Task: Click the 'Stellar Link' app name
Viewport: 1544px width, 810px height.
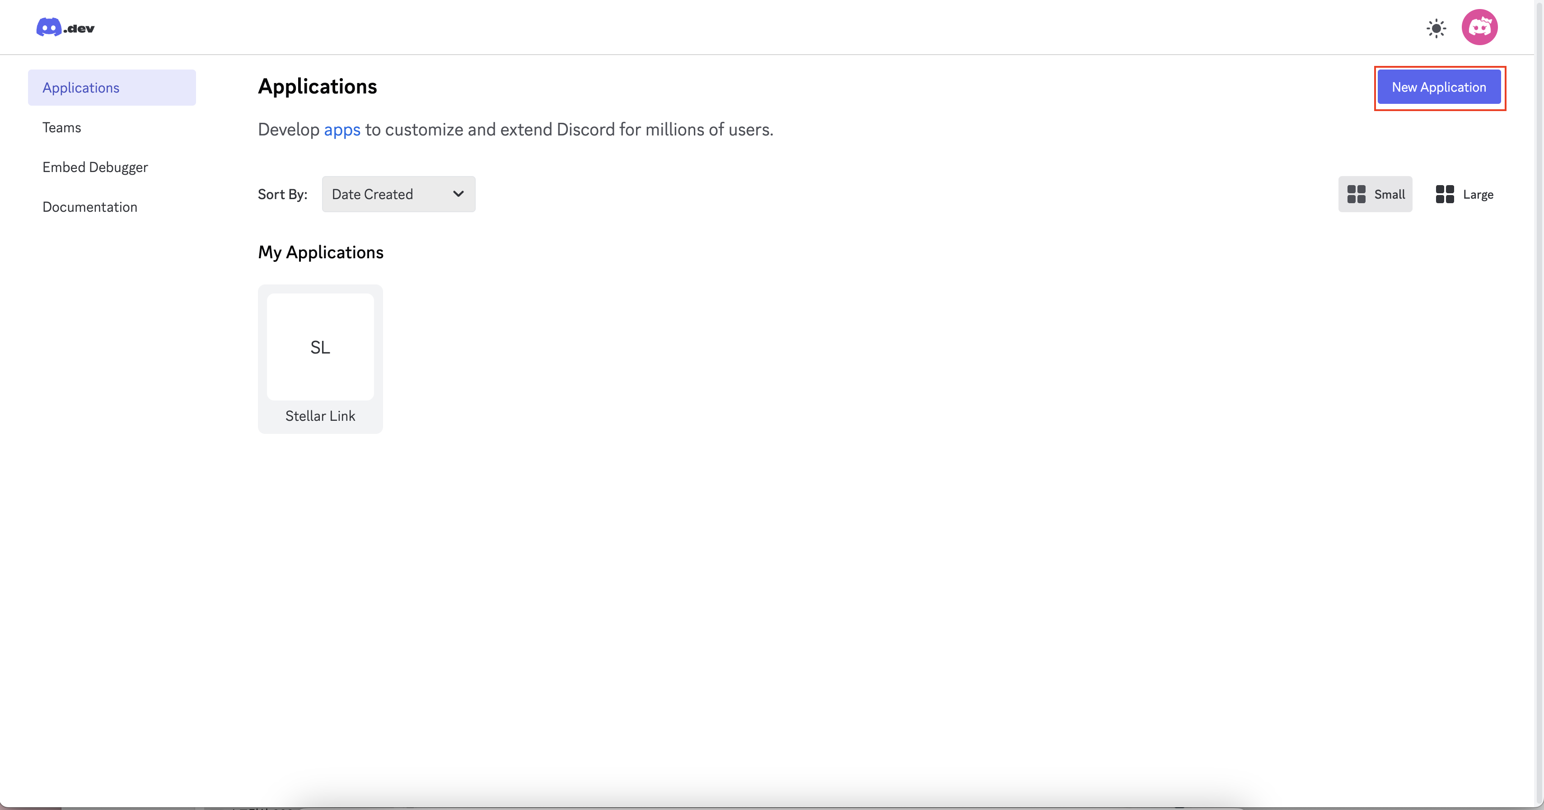Action: pos(320,416)
